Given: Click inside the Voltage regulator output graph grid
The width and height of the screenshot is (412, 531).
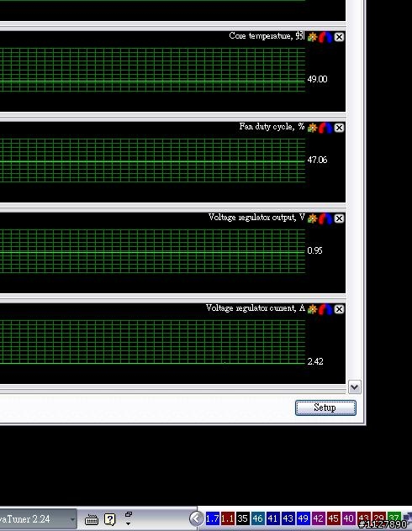Looking at the screenshot, I should tap(152, 251).
